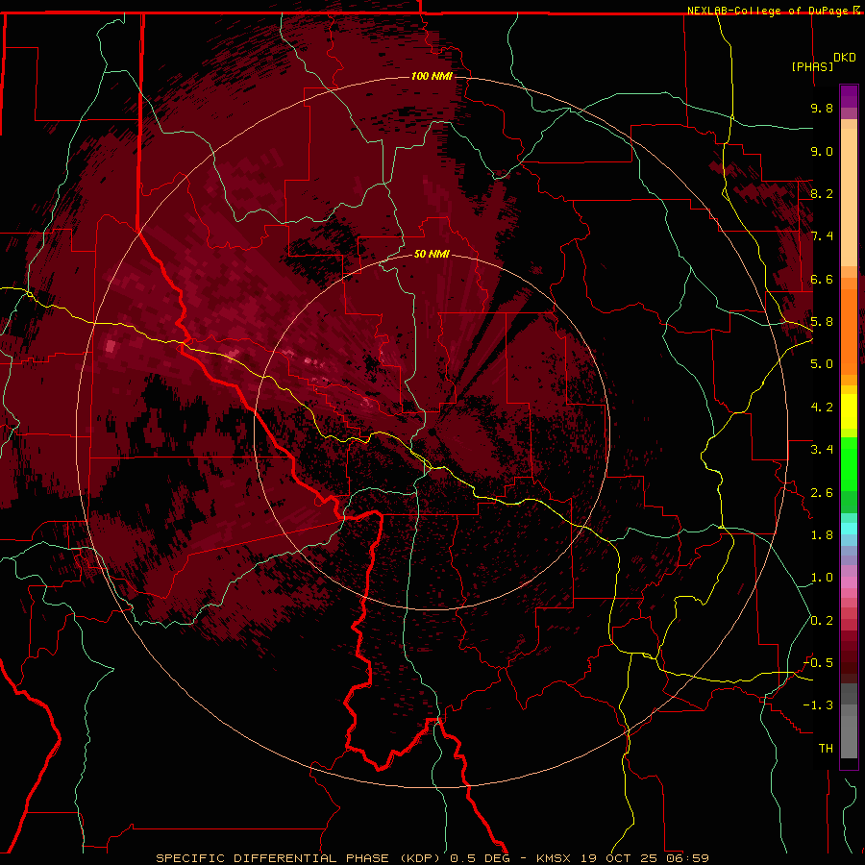
Task: Click the 7.4 scale label
Action: coord(822,236)
